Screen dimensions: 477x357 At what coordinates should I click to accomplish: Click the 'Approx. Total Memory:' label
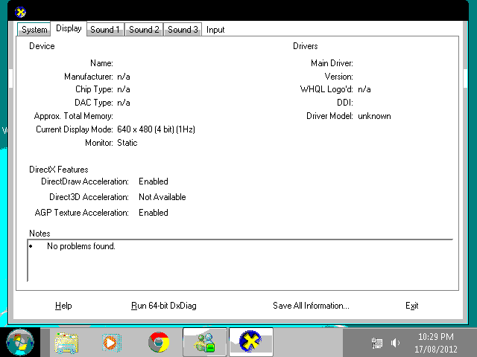(x=73, y=116)
